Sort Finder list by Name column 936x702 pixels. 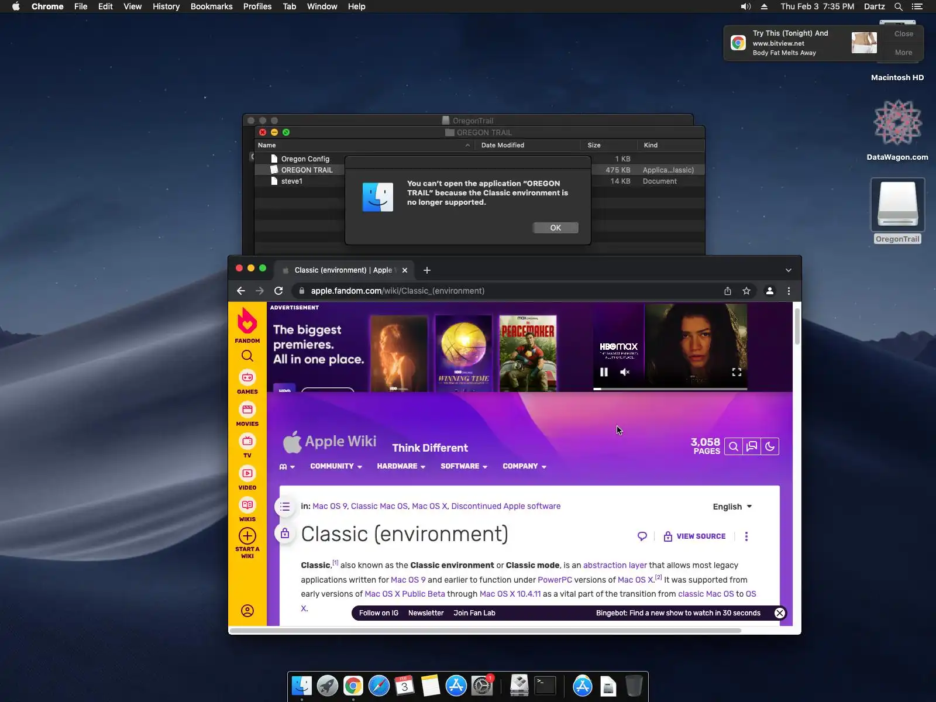(364, 145)
